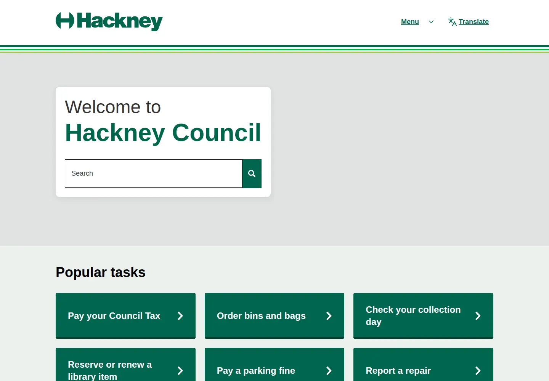Open Order bins and bags task
The height and width of the screenshot is (381, 549).
[x=274, y=316]
